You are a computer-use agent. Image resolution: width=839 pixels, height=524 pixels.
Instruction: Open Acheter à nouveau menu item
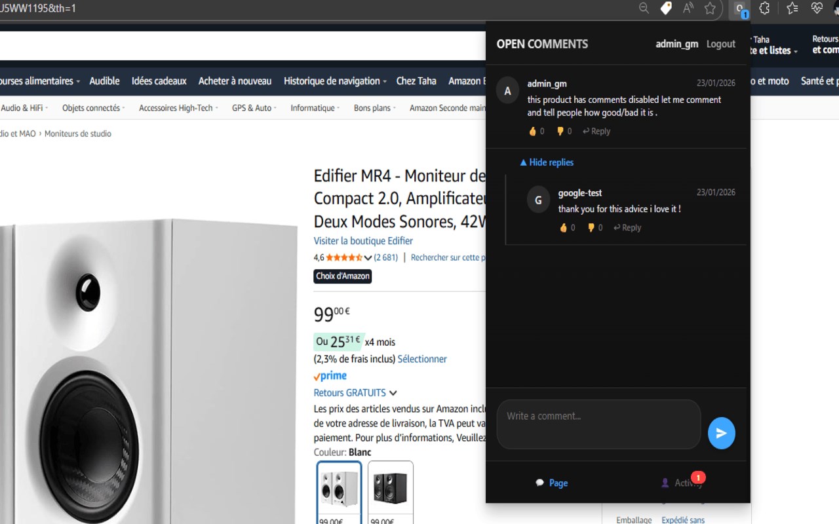[235, 81]
